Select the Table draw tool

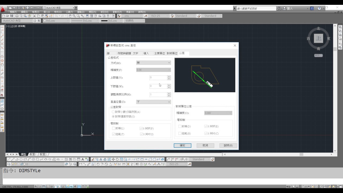tap(79, 159)
